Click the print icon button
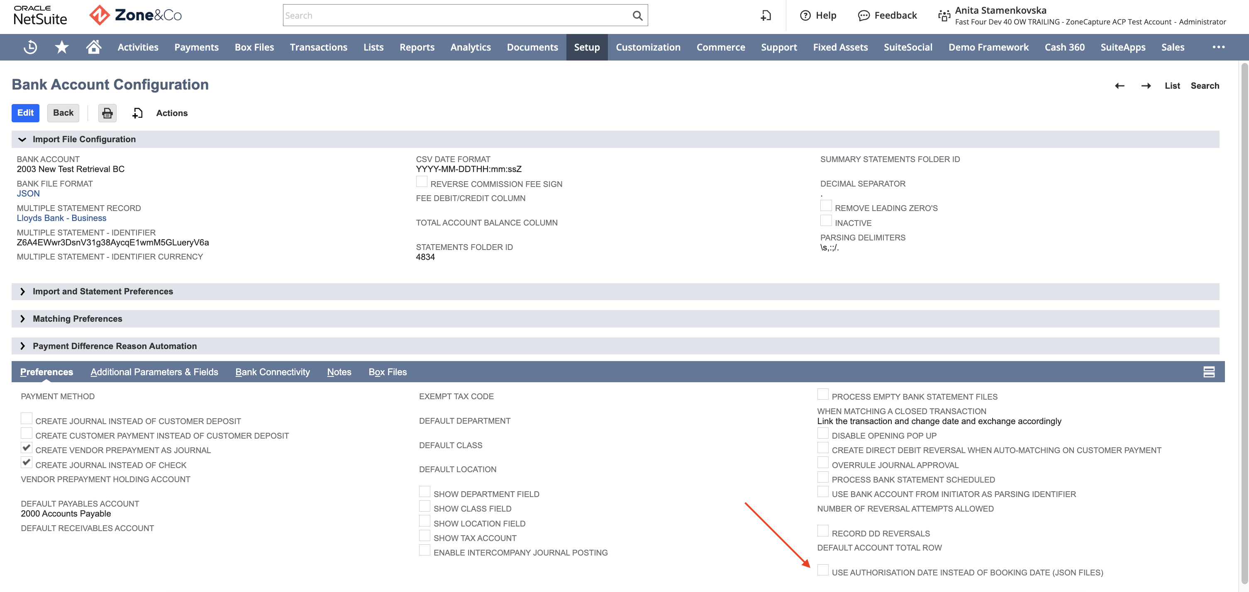The width and height of the screenshot is (1249, 592). pyautogui.click(x=107, y=113)
